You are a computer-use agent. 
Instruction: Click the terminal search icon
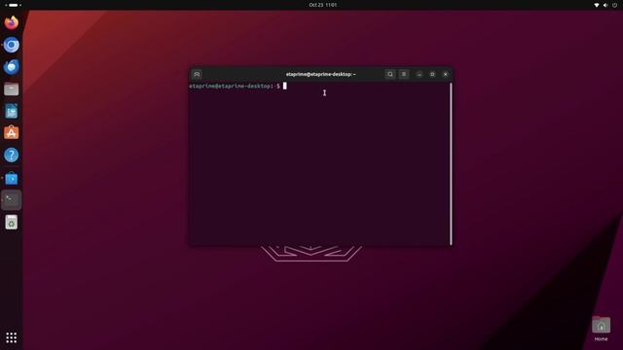(390, 74)
